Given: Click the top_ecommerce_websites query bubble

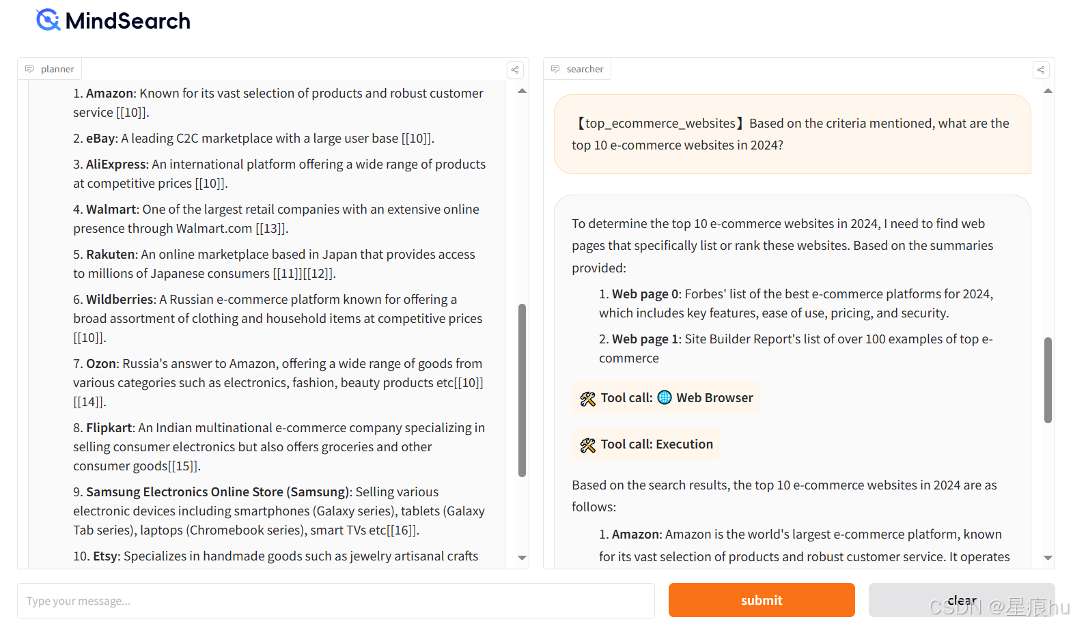Looking at the screenshot, I should (792, 134).
